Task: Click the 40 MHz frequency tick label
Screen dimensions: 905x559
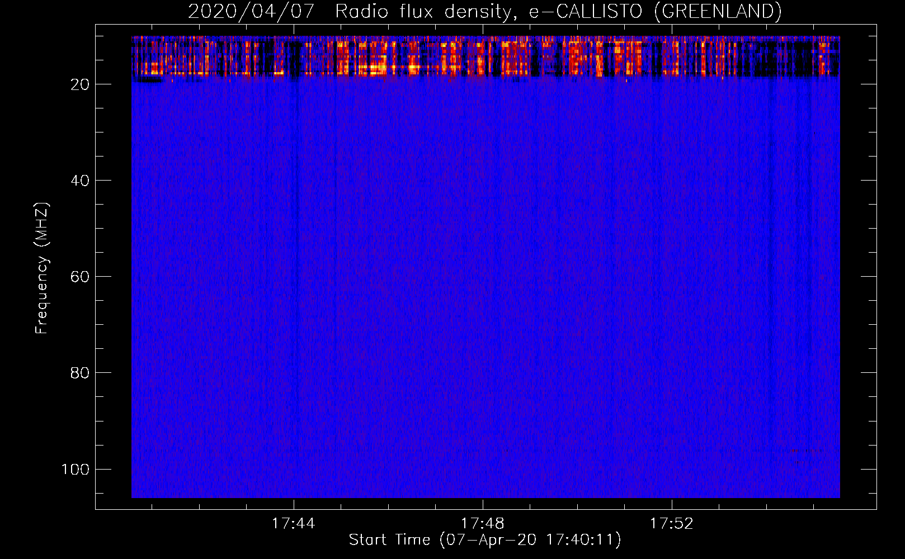Action: click(x=80, y=181)
